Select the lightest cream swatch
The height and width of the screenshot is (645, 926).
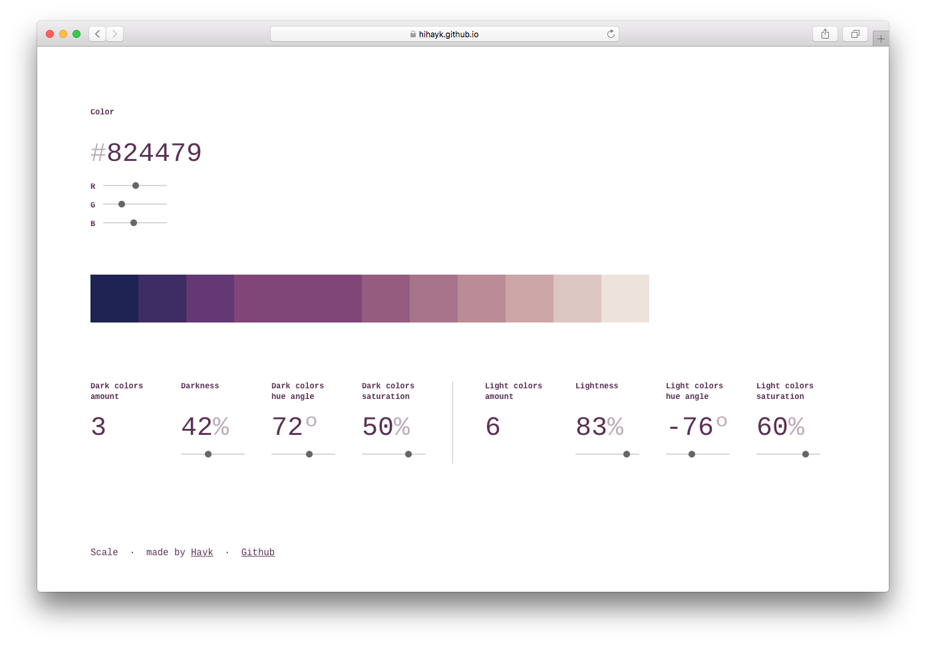[625, 299]
